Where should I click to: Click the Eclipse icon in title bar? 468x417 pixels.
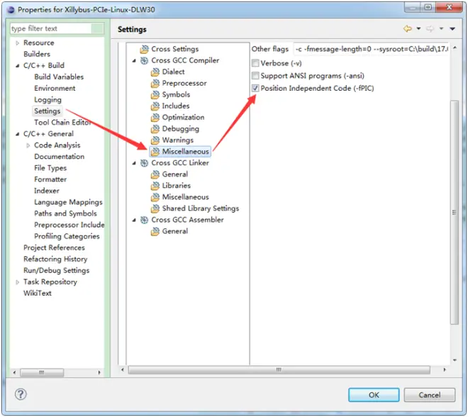click(x=11, y=9)
